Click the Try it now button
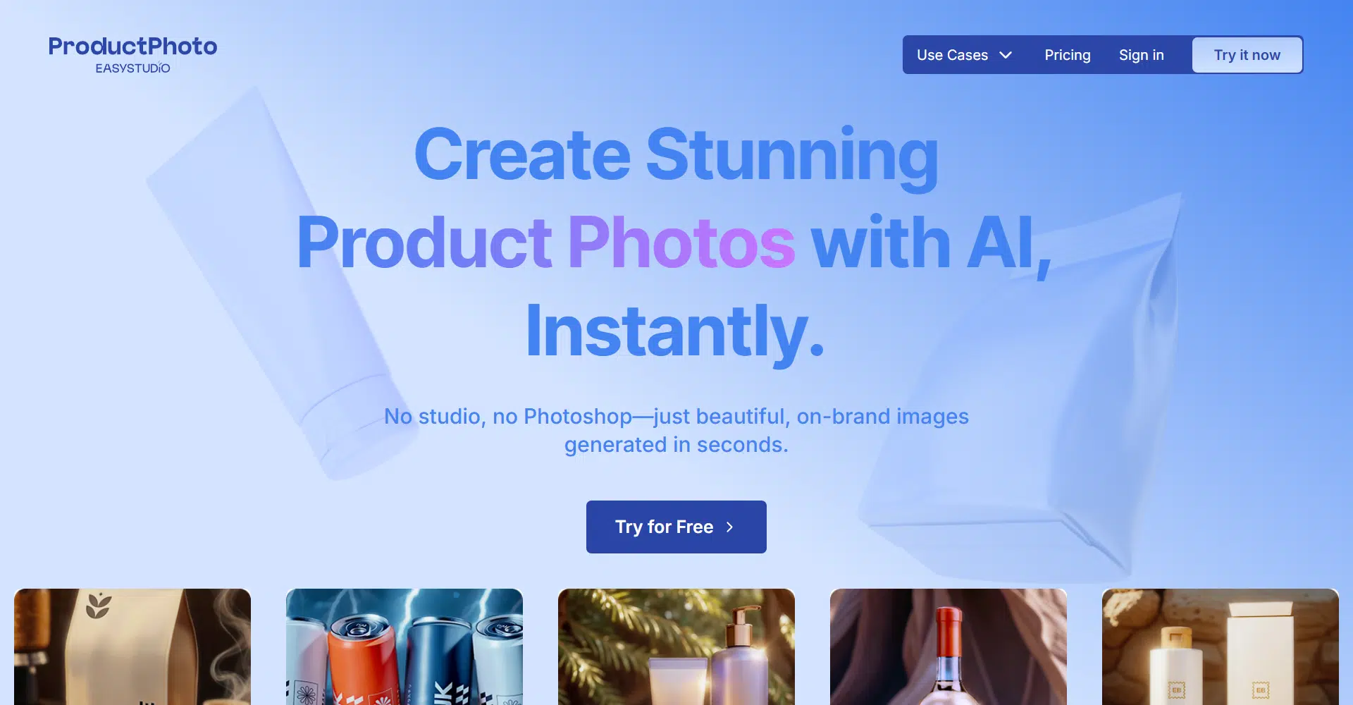This screenshot has height=705, width=1353. point(1247,55)
